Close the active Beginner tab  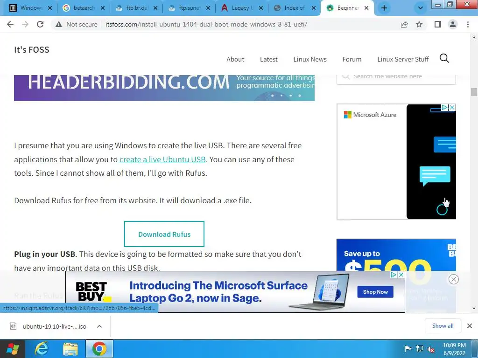pos(366,8)
